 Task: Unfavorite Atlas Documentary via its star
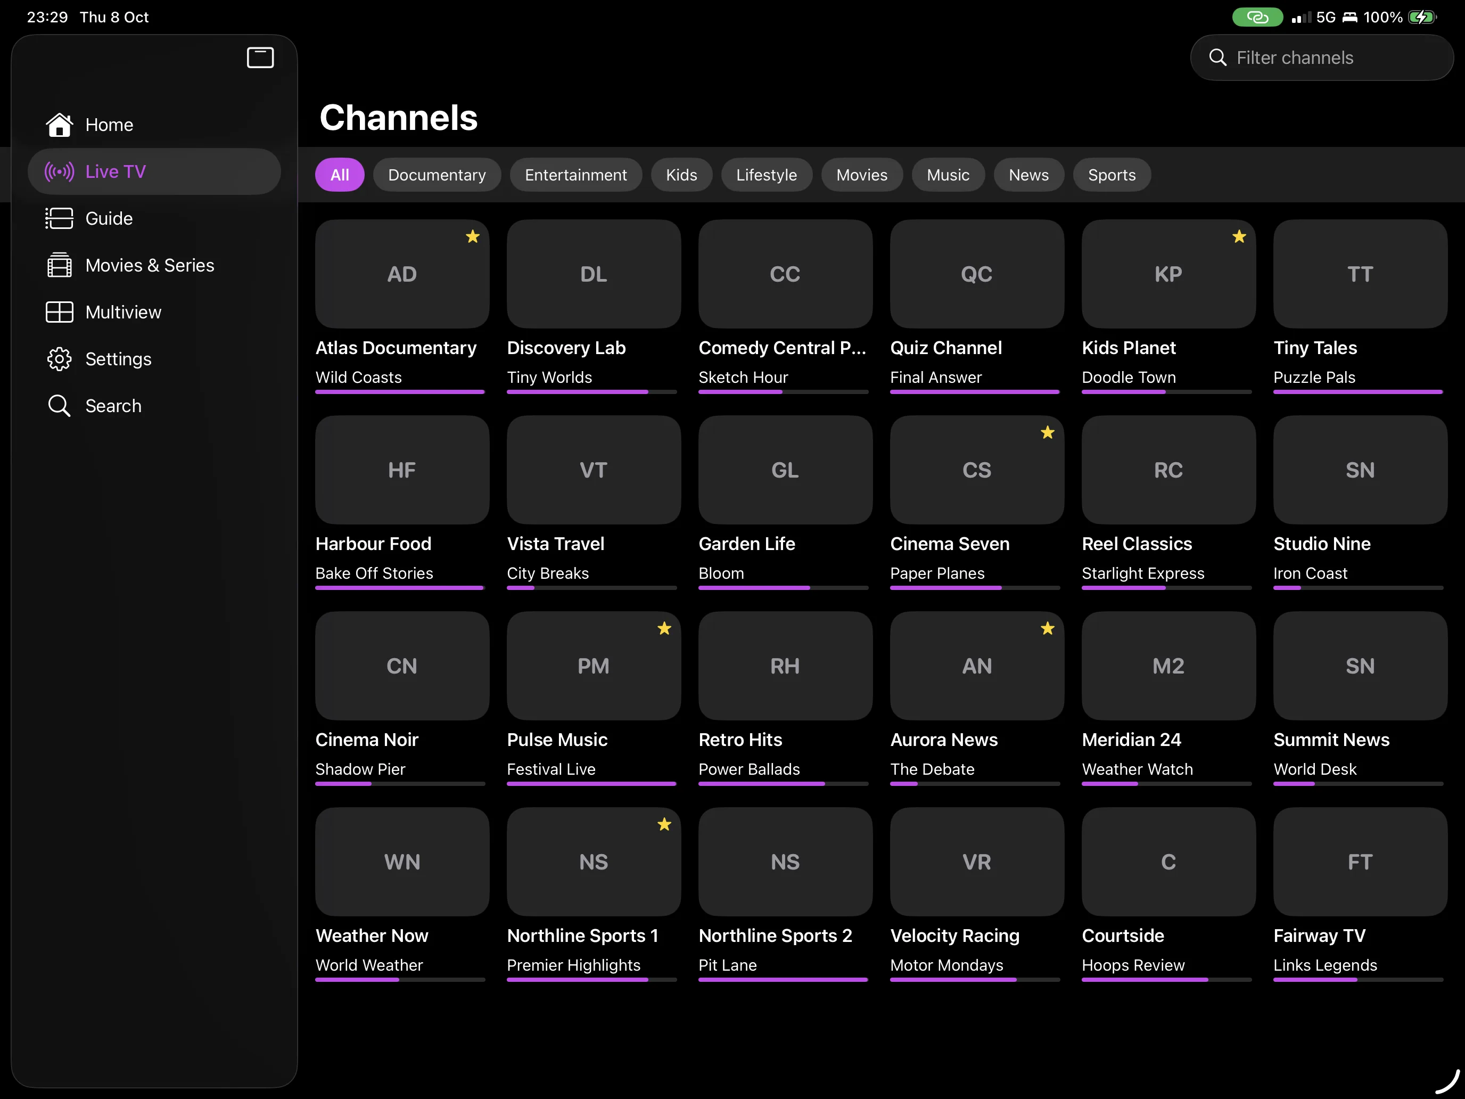click(472, 236)
